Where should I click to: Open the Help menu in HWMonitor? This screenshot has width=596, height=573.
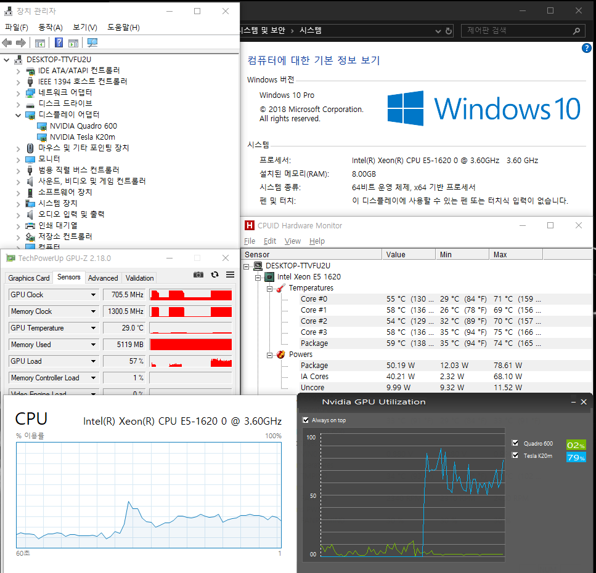tap(317, 241)
